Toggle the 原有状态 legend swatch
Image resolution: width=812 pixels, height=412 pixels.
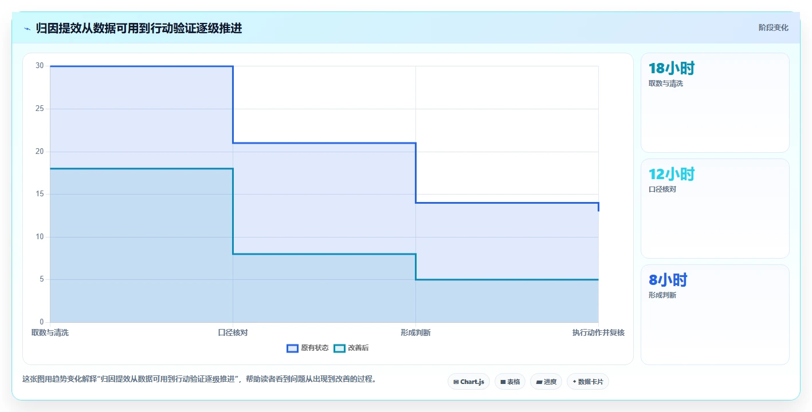coord(292,348)
